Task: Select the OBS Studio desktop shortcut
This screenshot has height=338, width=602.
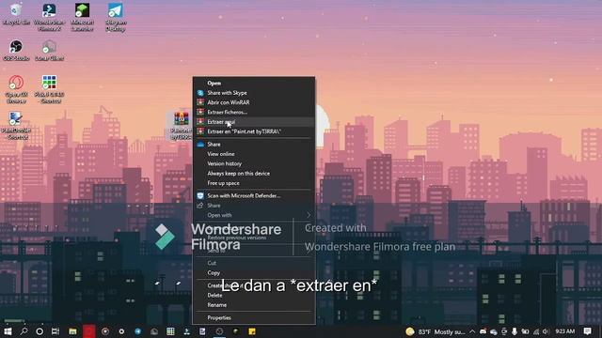Action: click(x=16, y=51)
